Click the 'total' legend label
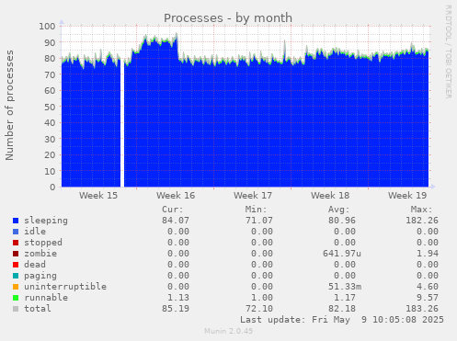This screenshot has height=341, width=457. point(38,309)
